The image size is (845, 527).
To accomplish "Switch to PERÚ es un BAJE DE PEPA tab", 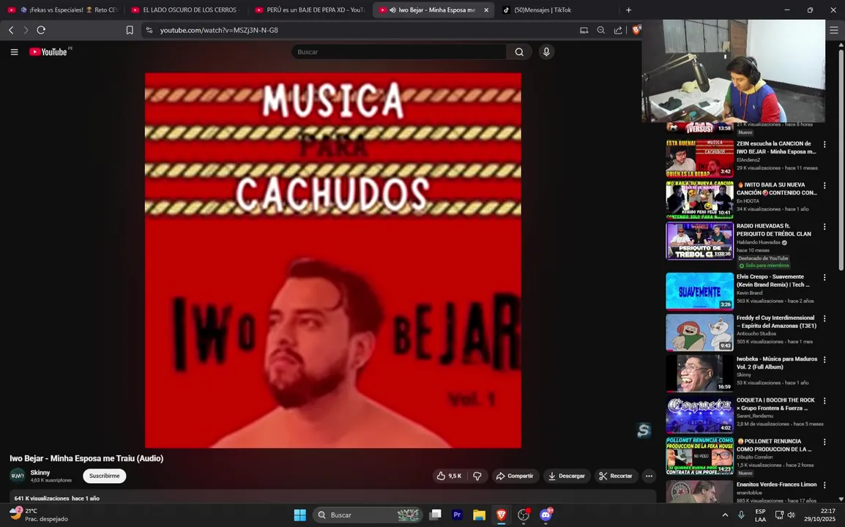I will click(x=310, y=10).
